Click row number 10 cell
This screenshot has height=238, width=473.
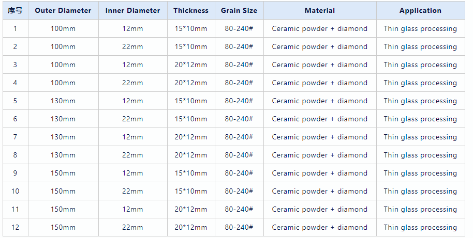15,191
